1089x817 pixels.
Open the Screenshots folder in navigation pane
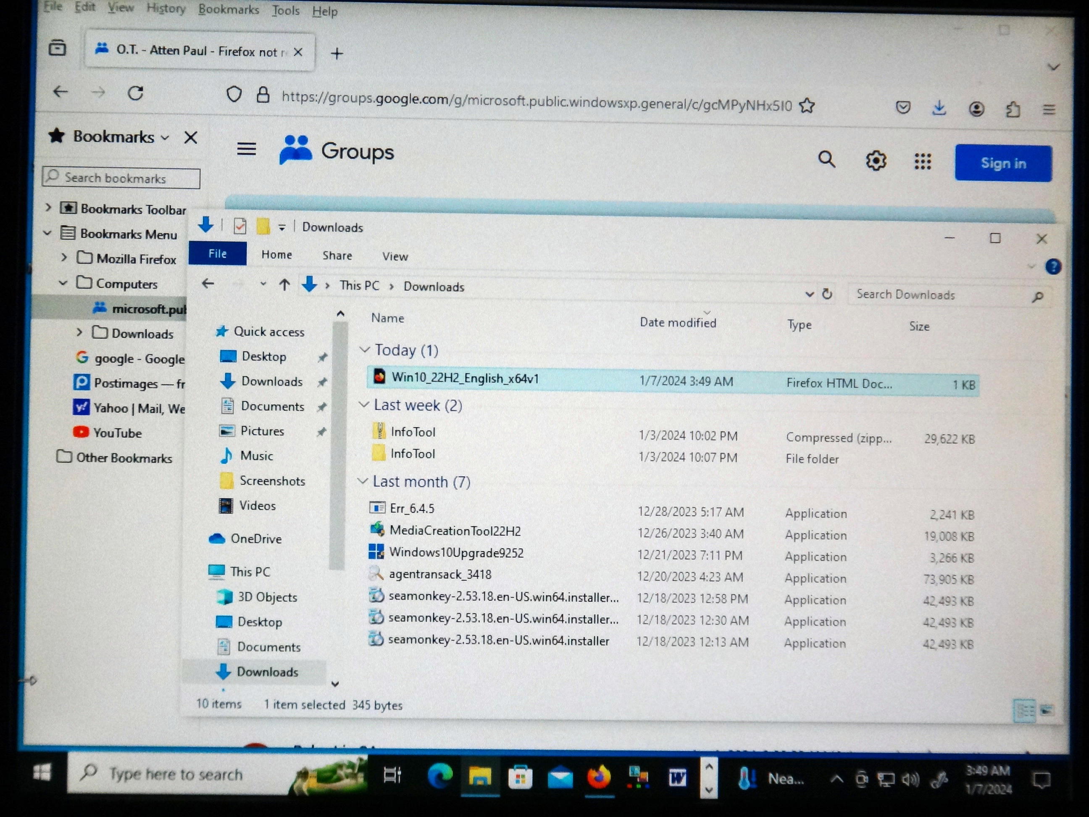tap(272, 481)
